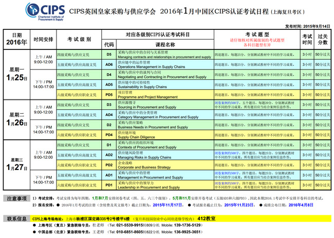The height and width of the screenshot is (238, 334).
Task: Click the publish date 2015年9月14日
Action: (x=317, y=26)
